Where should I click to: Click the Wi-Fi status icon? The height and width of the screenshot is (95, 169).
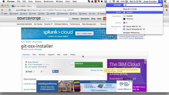click(114, 1)
